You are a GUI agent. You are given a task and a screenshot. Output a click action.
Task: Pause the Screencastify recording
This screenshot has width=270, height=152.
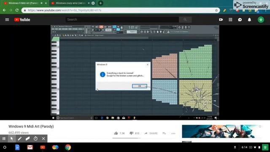click(4, 138)
